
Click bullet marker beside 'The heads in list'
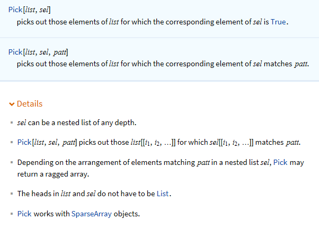[x=12, y=194]
